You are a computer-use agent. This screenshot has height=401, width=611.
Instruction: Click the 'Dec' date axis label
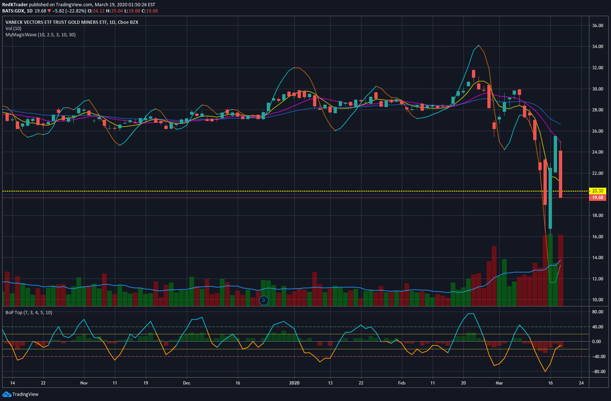tap(187, 383)
